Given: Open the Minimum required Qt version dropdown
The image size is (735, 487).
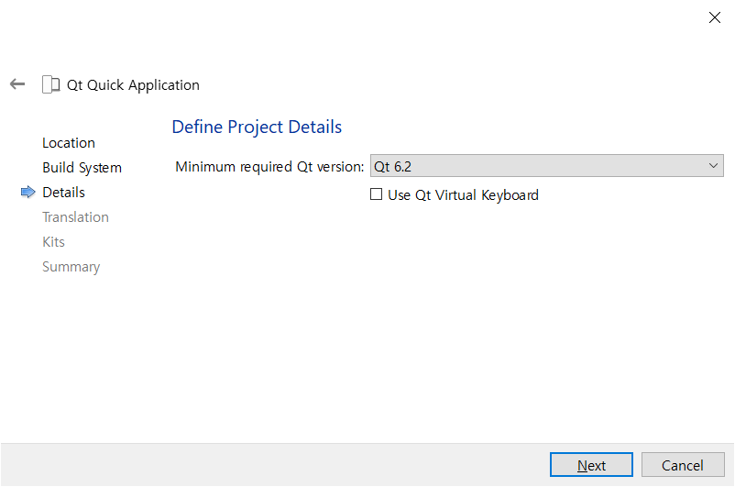Looking at the screenshot, I should point(546,166).
